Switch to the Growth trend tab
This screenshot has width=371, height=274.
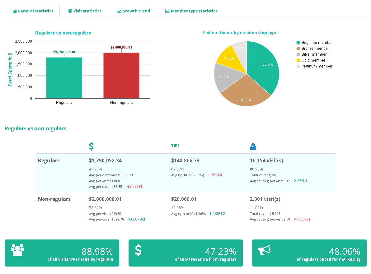(x=133, y=11)
